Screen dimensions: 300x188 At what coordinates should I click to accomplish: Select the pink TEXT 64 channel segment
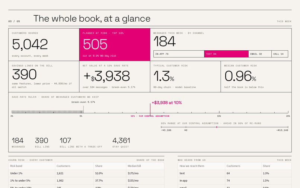click(x=226, y=54)
